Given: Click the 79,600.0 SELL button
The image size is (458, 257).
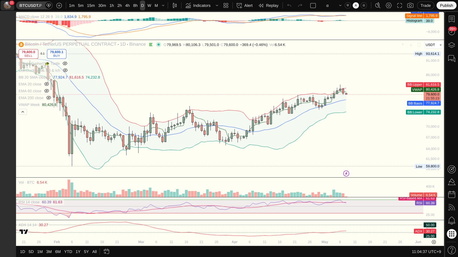Looking at the screenshot, I should tap(28, 54).
